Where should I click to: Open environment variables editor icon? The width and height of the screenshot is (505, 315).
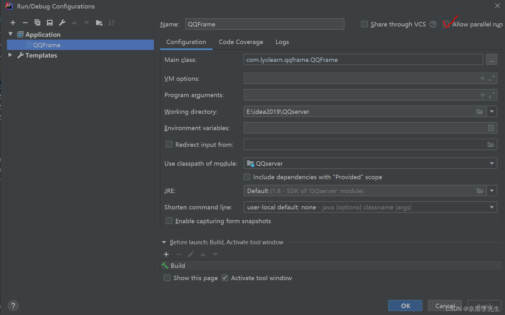click(x=491, y=128)
